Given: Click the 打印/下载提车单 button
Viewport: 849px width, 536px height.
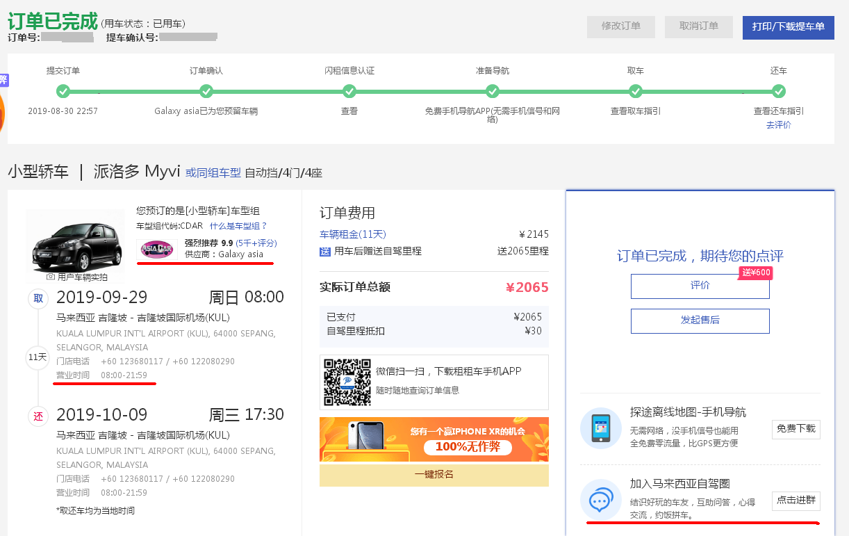Looking at the screenshot, I should (x=788, y=26).
